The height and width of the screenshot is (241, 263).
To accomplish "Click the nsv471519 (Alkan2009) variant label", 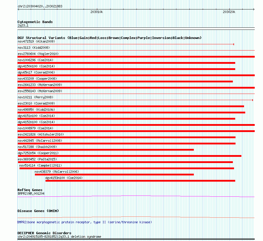I will [36, 41].
